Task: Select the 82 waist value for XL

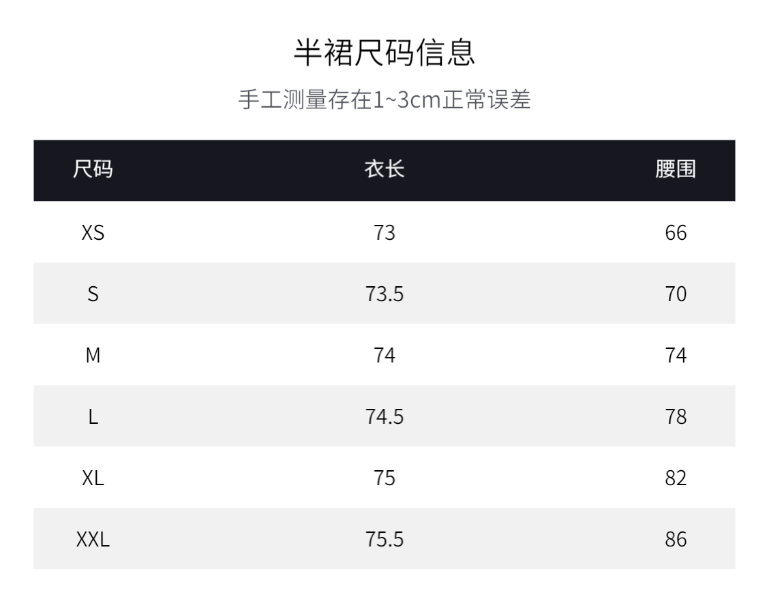Action: (676, 478)
